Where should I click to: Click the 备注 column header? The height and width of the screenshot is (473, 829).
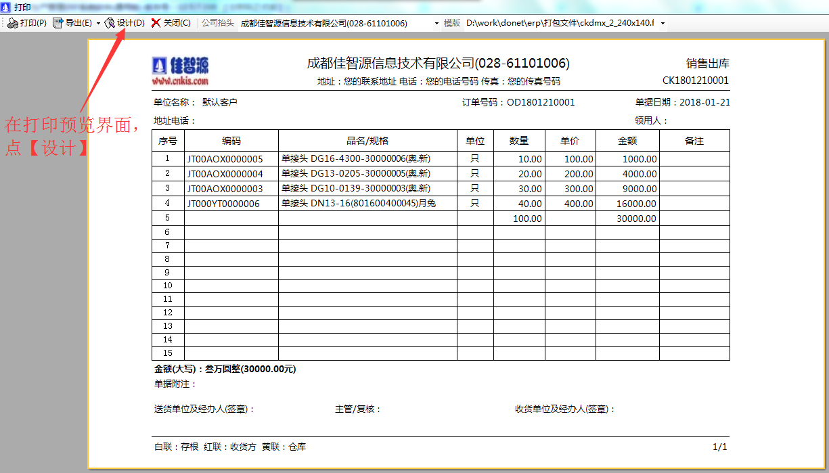[x=694, y=141]
